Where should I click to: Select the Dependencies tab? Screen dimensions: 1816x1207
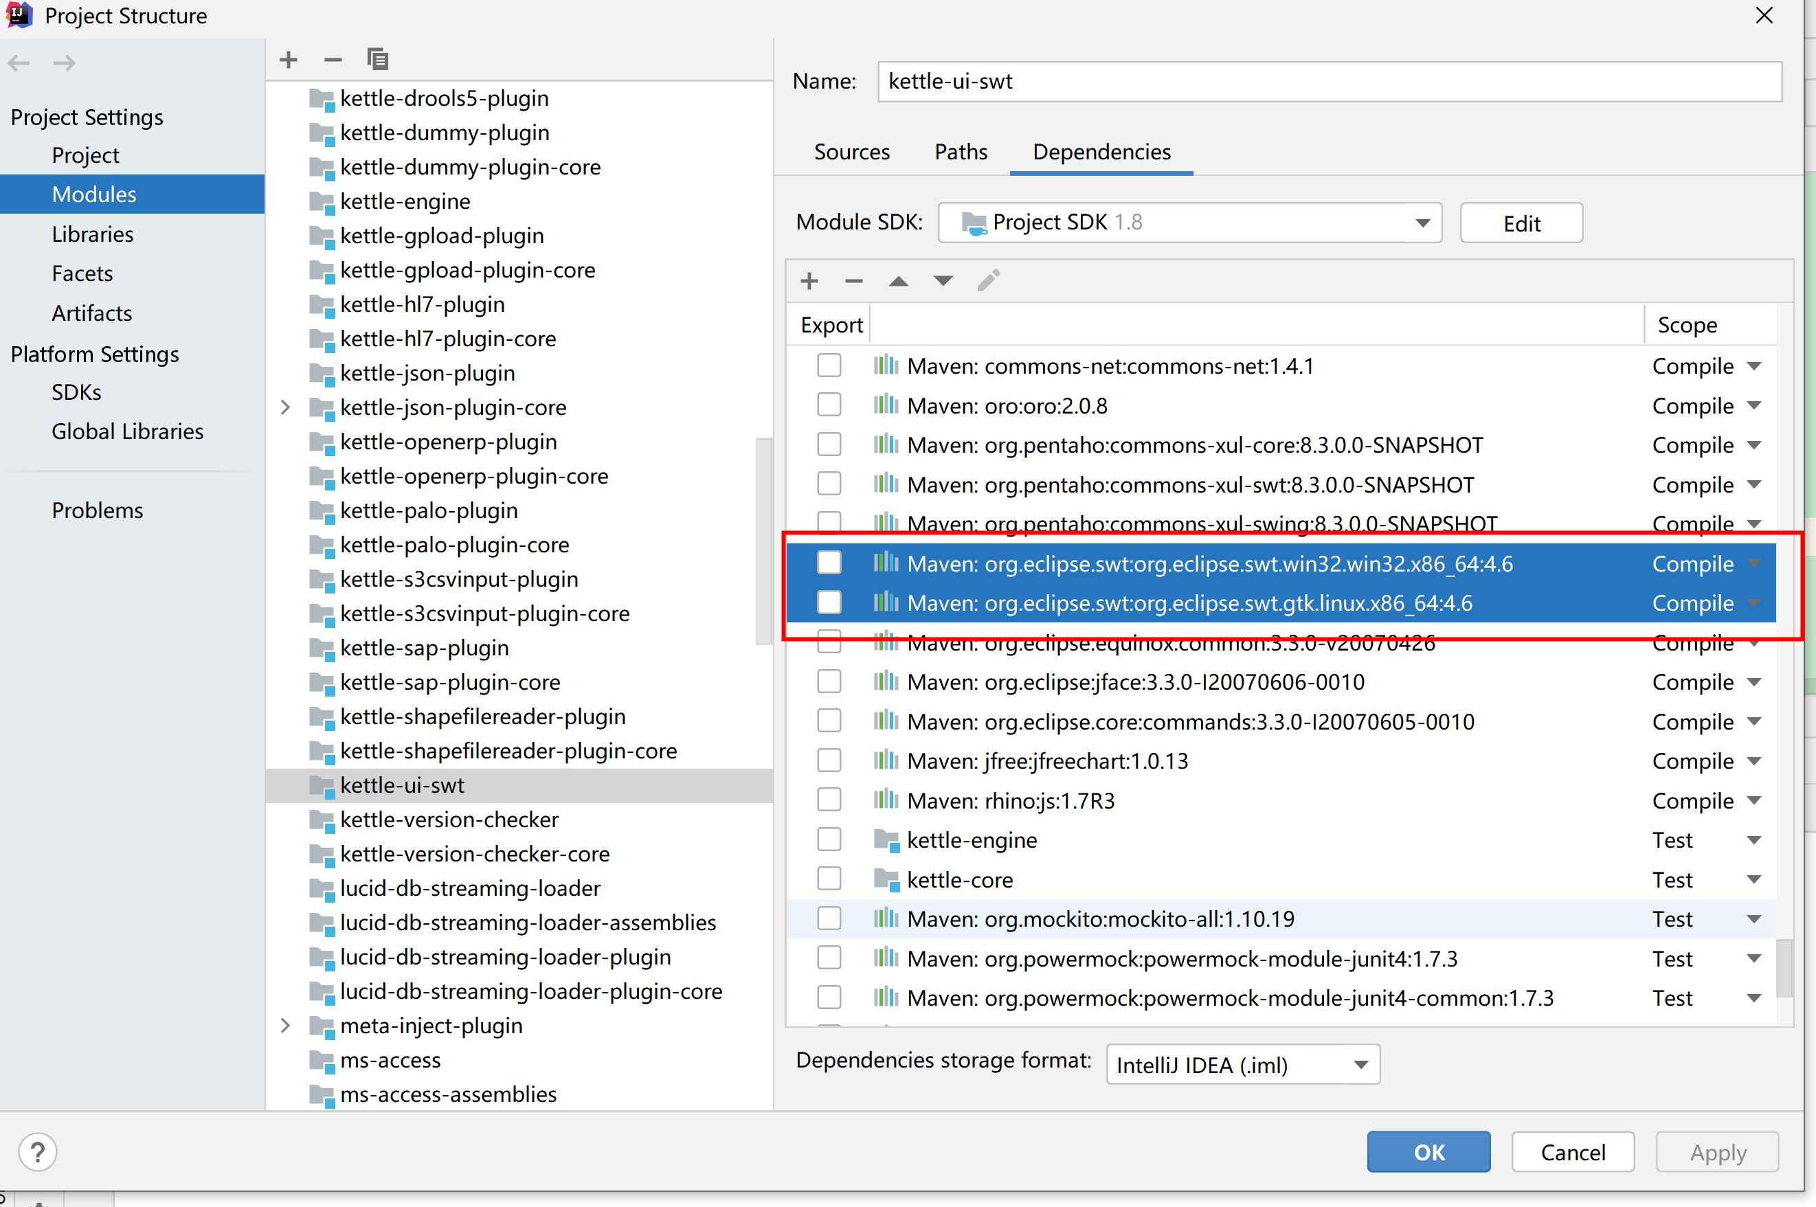[x=1101, y=152]
